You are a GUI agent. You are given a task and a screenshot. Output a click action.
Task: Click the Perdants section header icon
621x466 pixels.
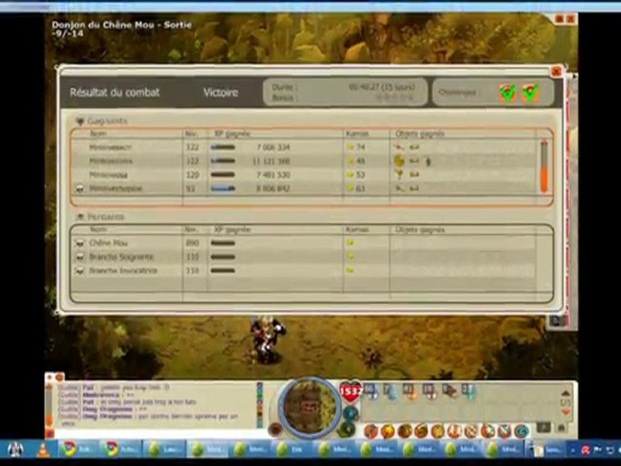(x=80, y=217)
